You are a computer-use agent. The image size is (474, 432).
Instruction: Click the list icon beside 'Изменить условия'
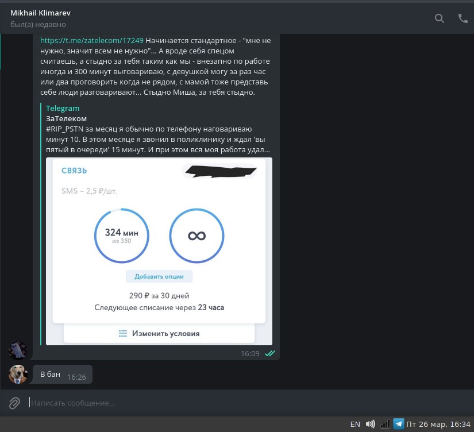123,333
